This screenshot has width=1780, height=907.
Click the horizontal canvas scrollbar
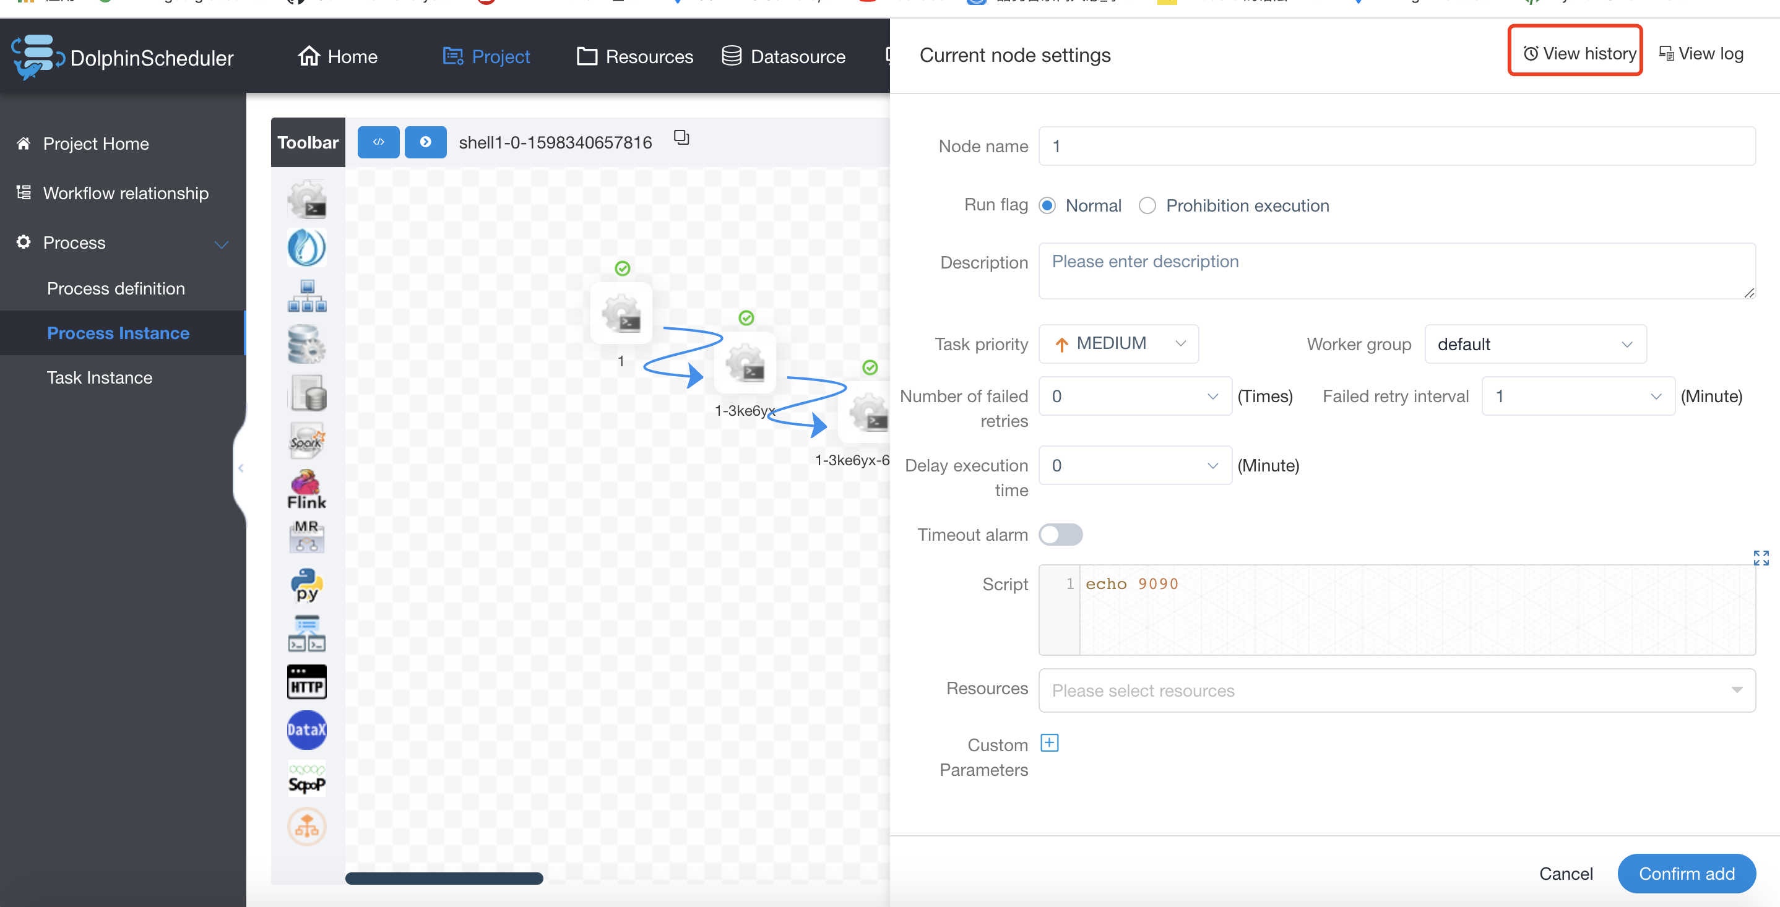point(444,879)
